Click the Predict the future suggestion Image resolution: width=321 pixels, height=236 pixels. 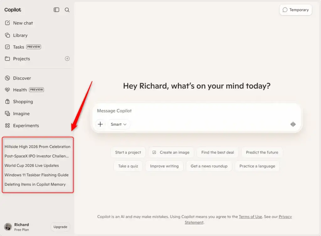(262, 152)
